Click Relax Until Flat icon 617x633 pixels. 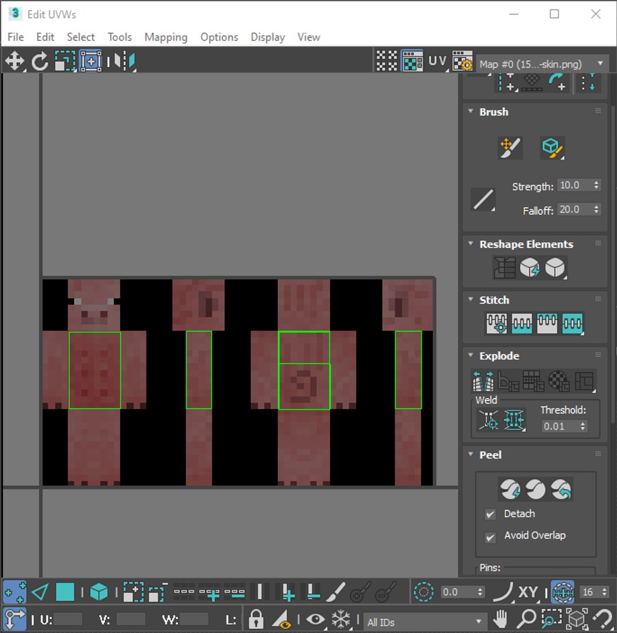coord(530,267)
